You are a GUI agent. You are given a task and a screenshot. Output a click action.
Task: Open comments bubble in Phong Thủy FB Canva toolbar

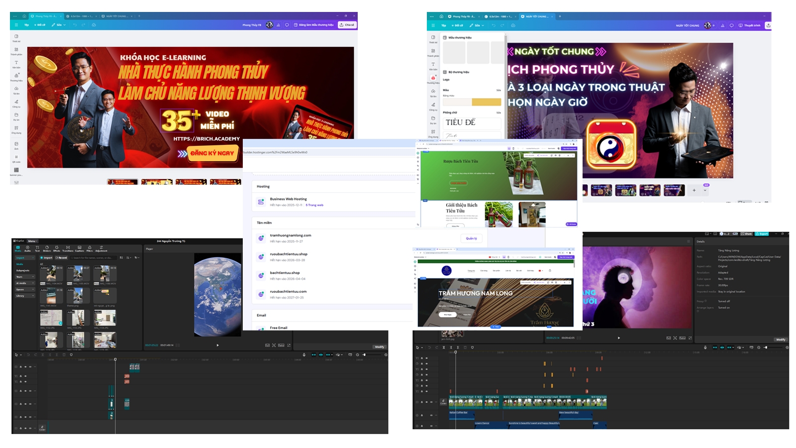coord(287,25)
